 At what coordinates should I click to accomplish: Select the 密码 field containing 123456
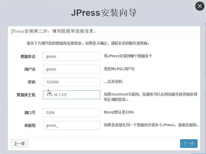[71, 82]
